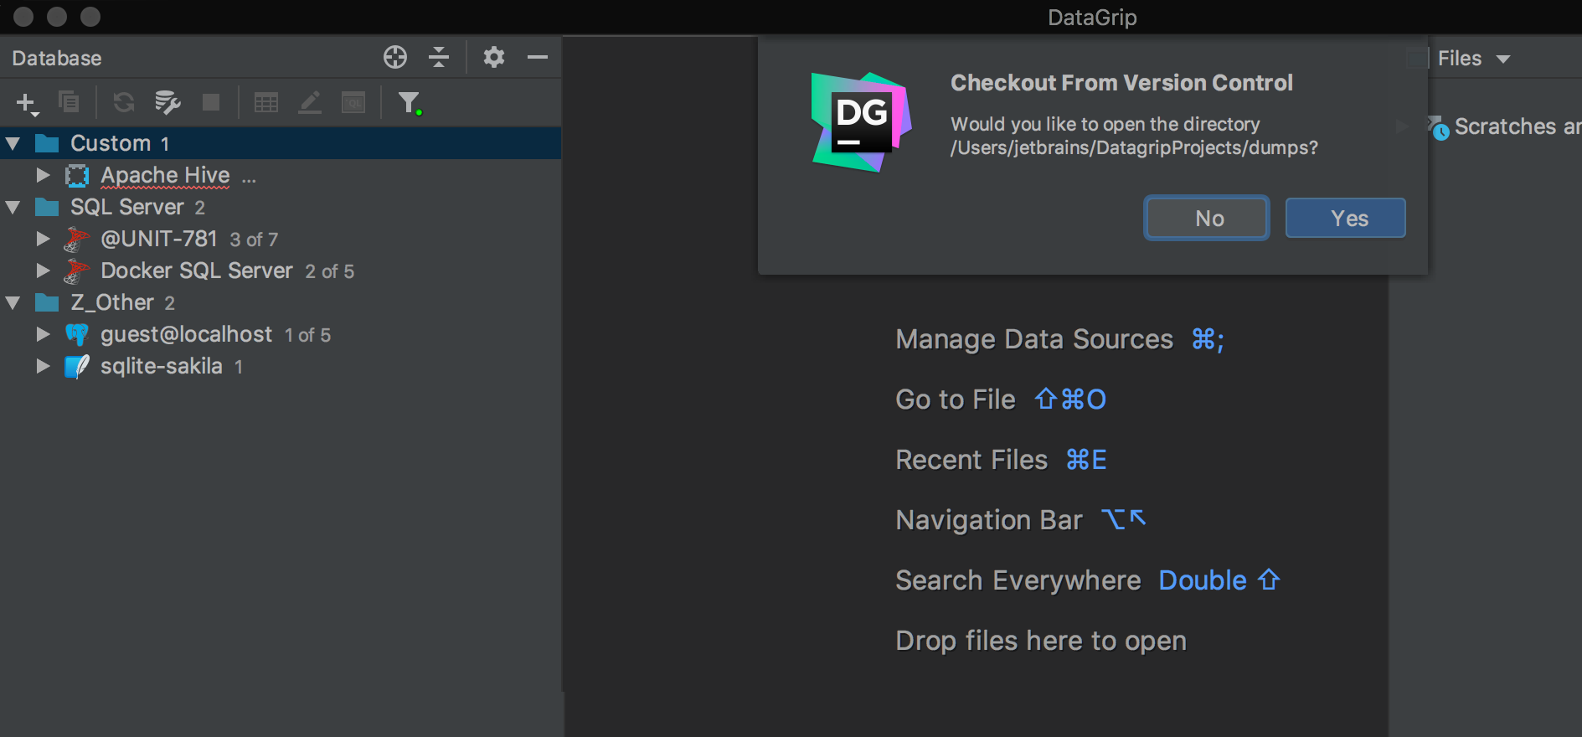Click the "Drop files here to open" text
1582x737 pixels.
pos(1041,641)
